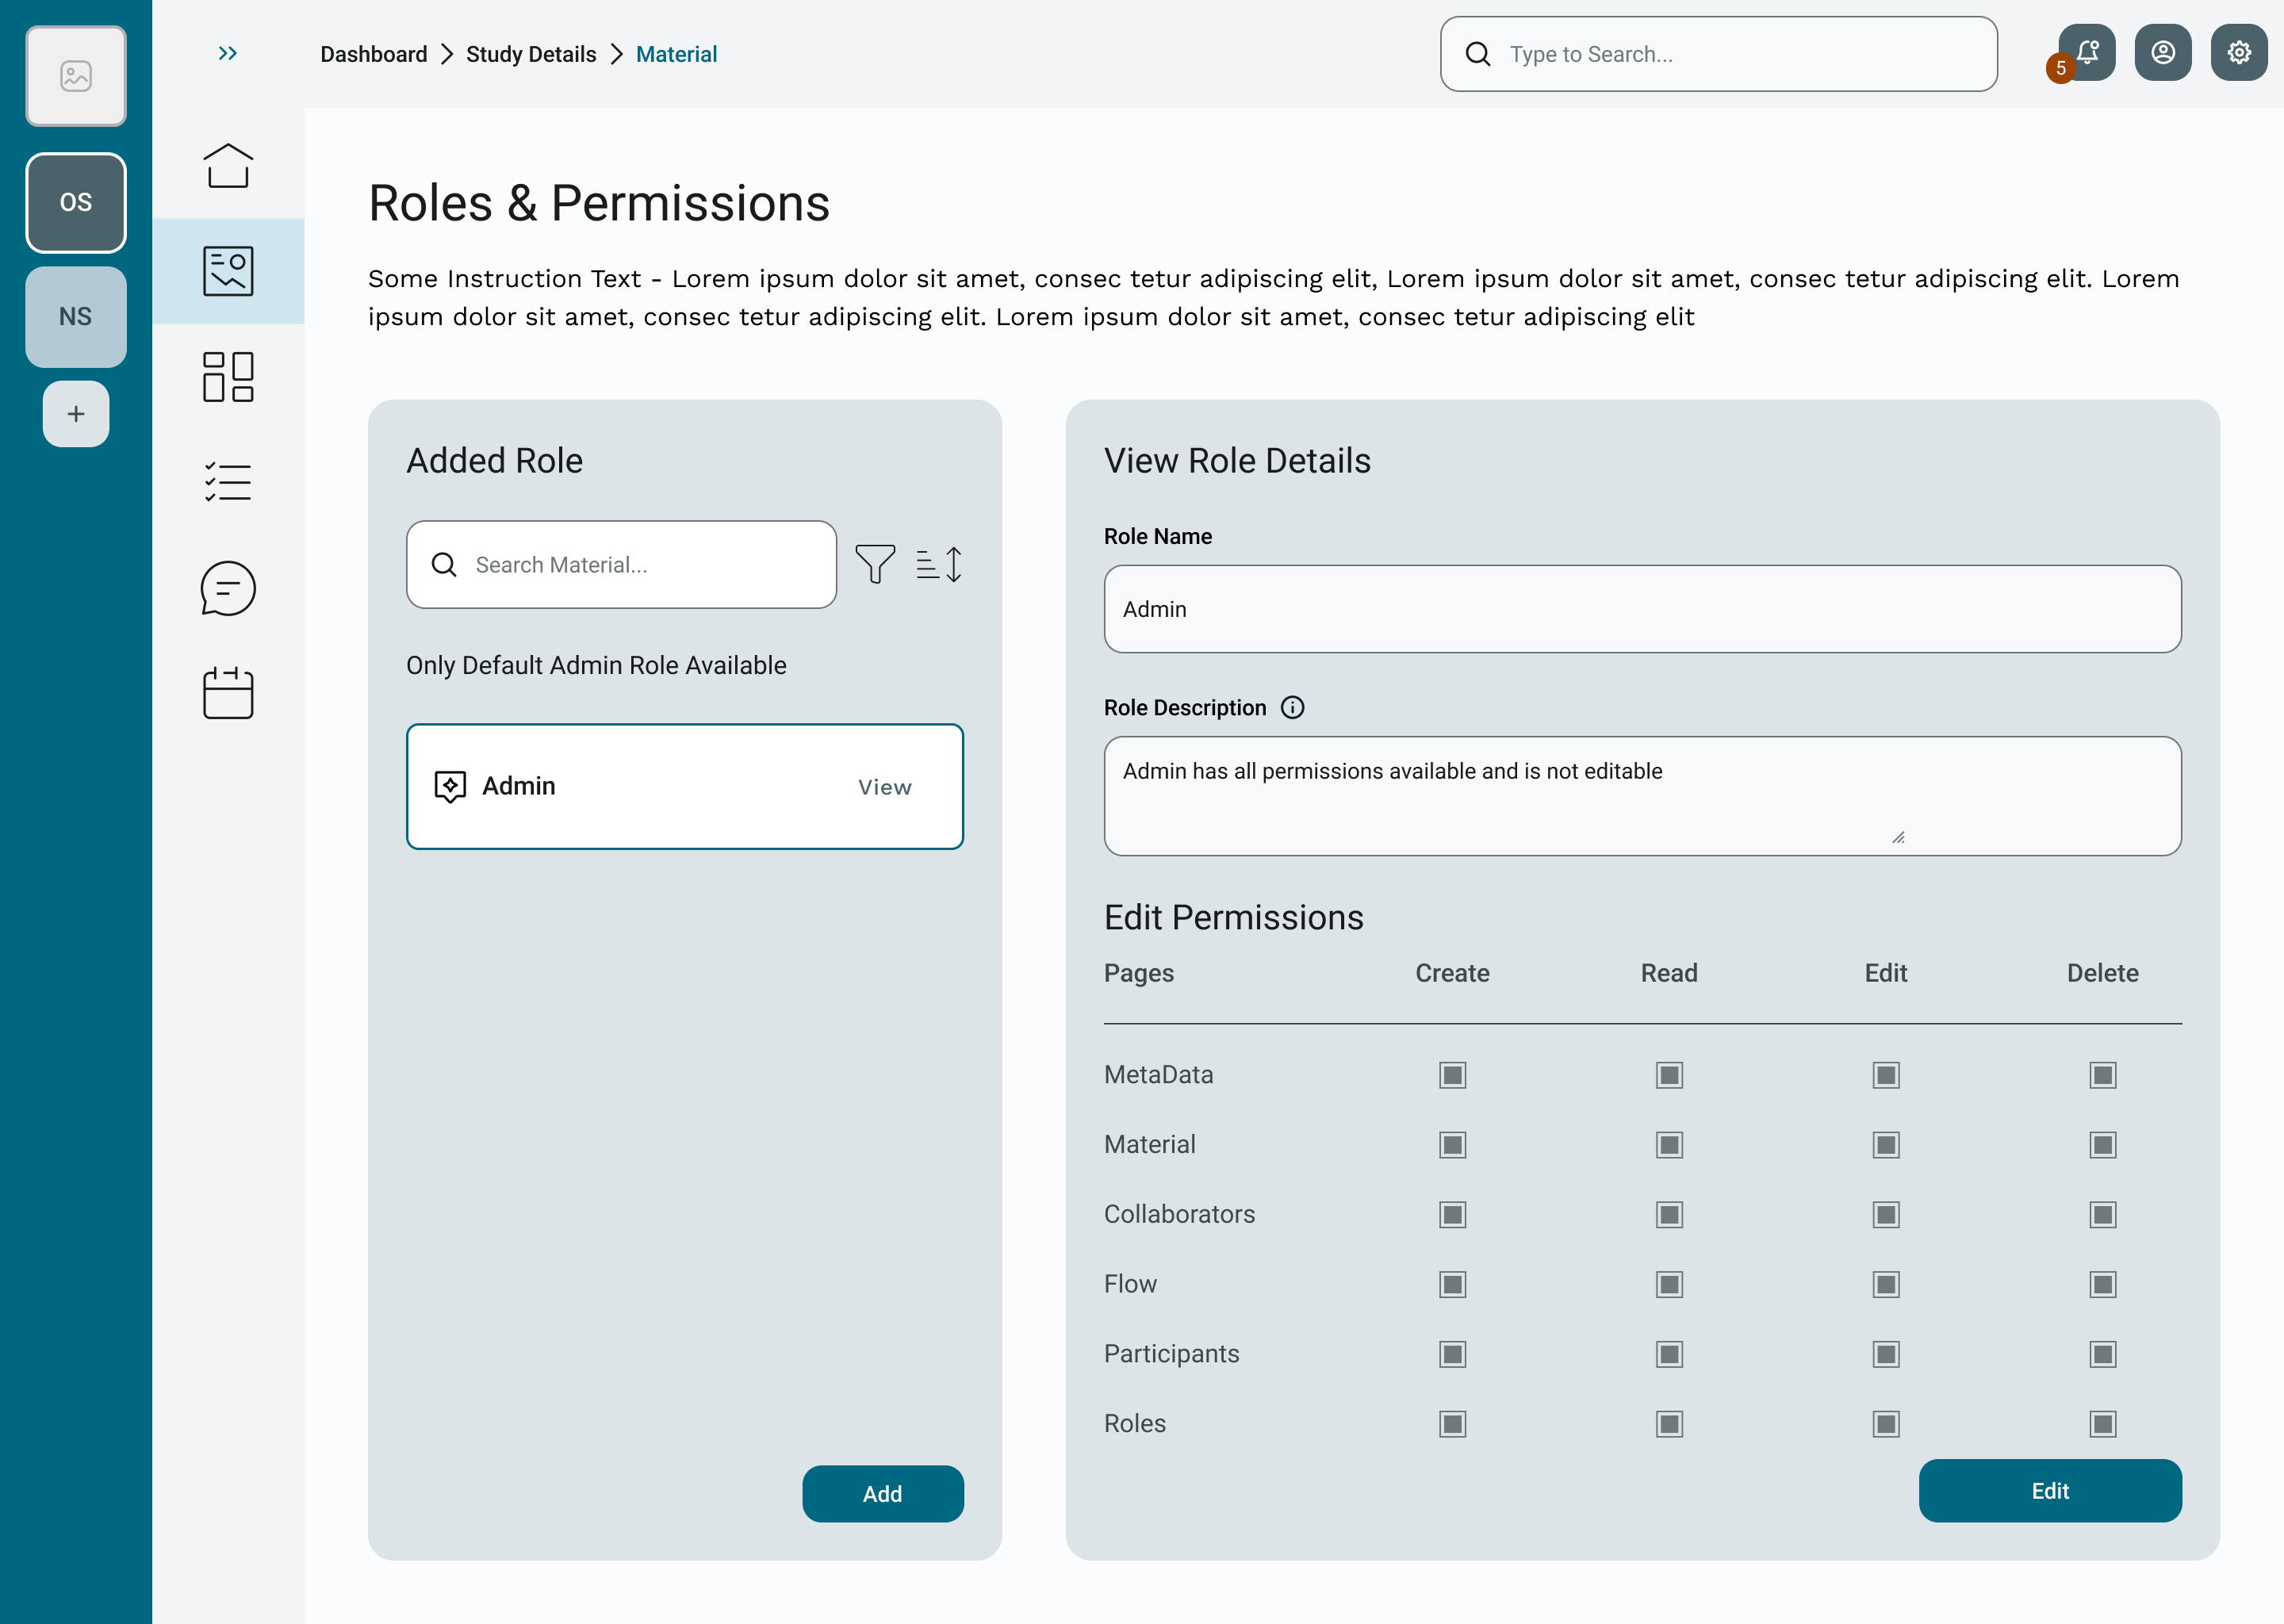
Task: Focus the Type to Search field
Action: pyautogui.click(x=1719, y=54)
